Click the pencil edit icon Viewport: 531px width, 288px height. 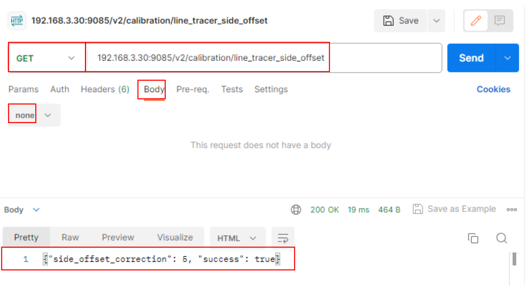coord(476,21)
